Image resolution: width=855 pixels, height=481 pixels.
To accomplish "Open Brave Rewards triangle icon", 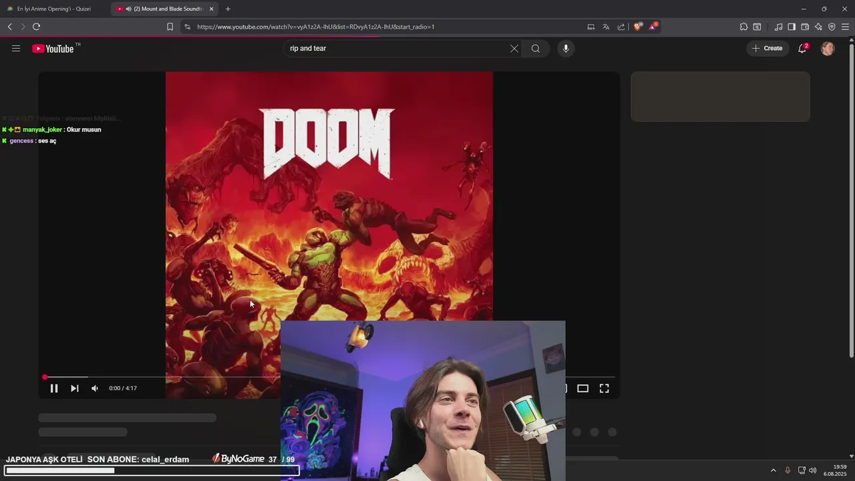I will click(x=653, y=27).
